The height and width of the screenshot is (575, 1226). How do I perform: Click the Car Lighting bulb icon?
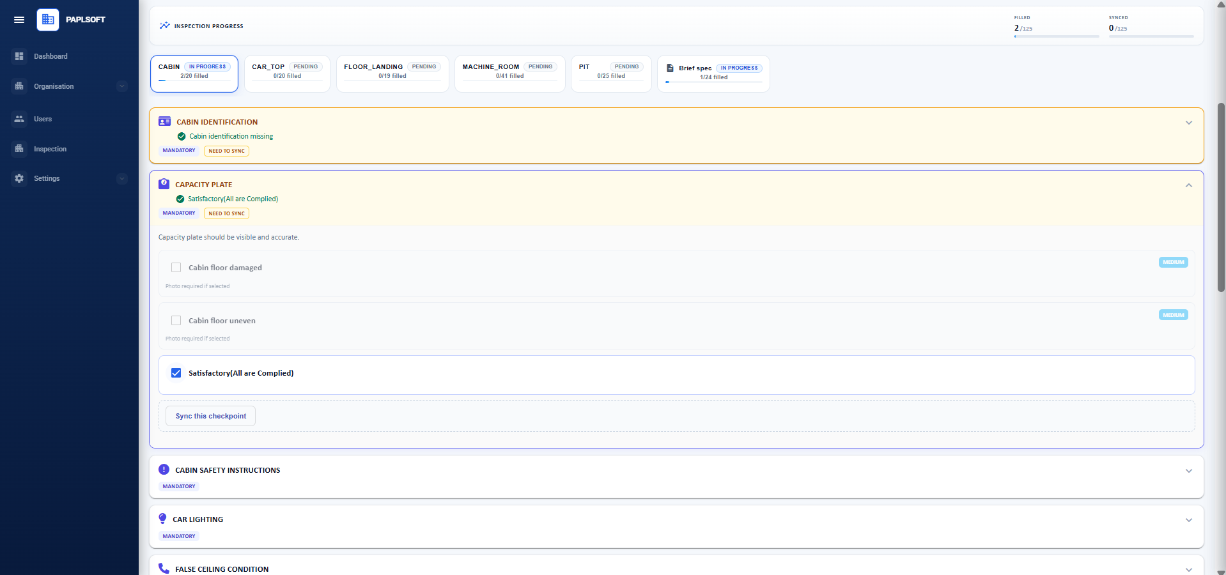[x=162, y=519]
